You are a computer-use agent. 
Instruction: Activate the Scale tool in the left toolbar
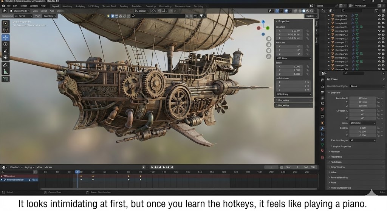[x=5, y=51]
